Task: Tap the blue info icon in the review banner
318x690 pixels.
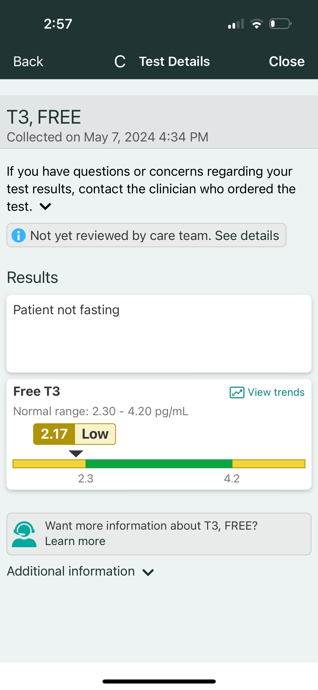Action: [x=19, y=235]
